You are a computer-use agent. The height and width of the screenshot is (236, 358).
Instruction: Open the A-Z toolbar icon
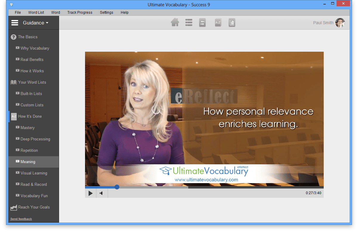tap(218, 23)
